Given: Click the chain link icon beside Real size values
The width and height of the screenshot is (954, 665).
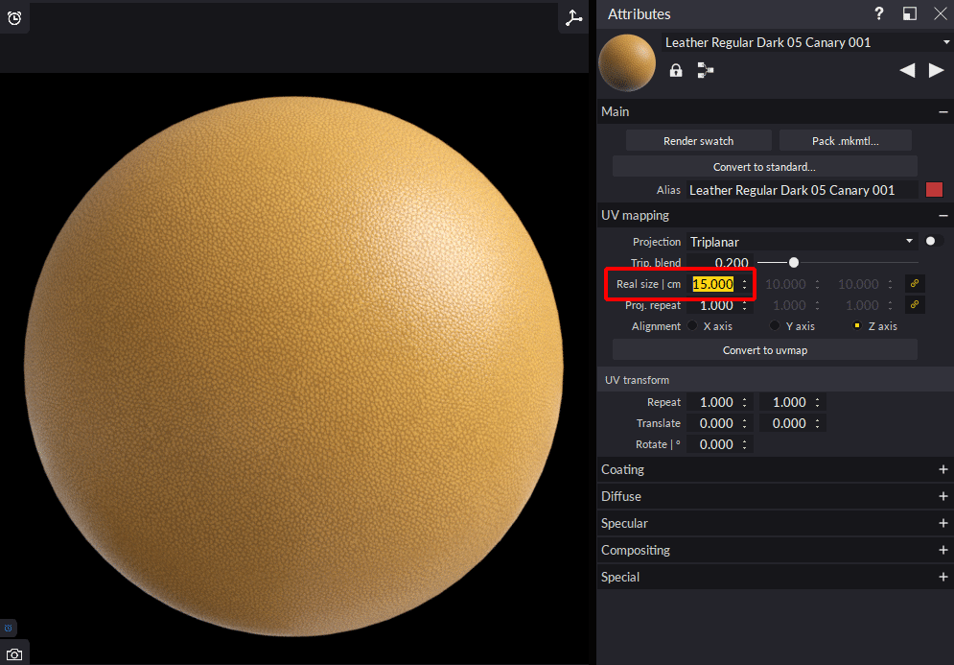Looking at the screenshot, I should 914,283.
